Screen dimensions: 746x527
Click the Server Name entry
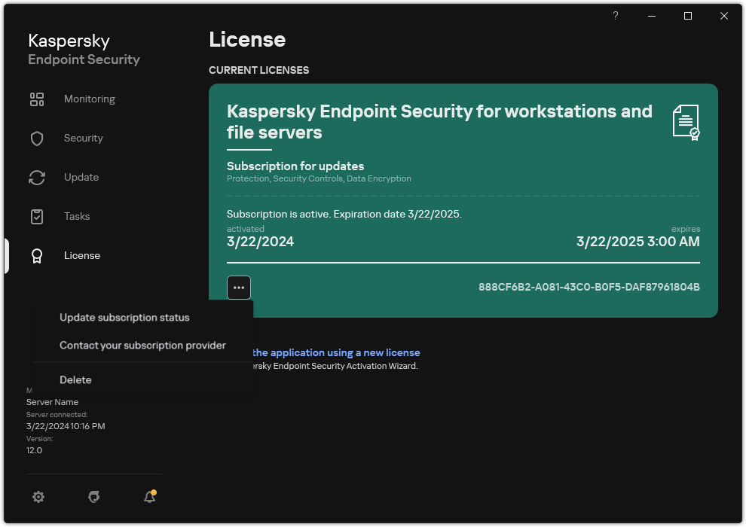coord(53,401)
